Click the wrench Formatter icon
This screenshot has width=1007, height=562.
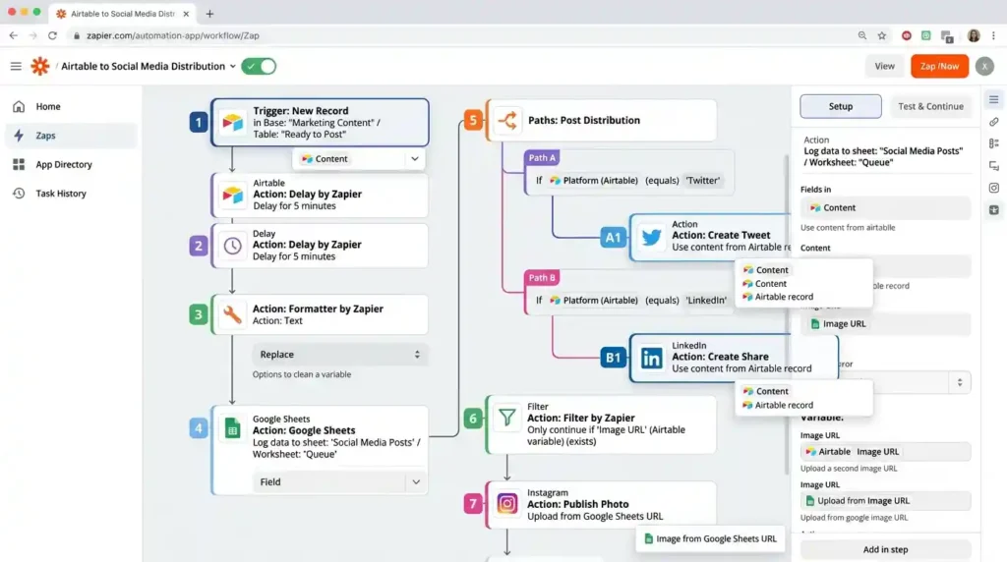pyautogui.click(x=232, y=314)
